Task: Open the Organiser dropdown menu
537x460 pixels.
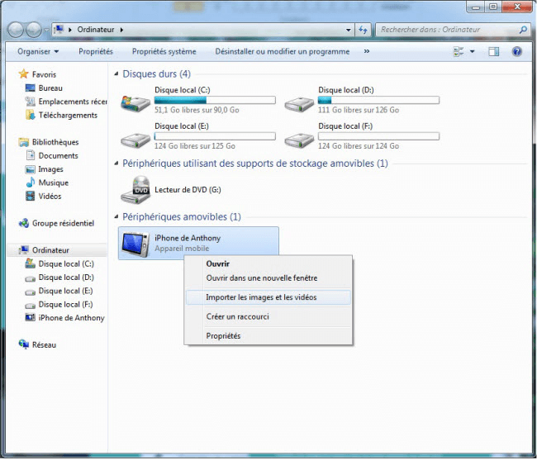Action: (38, 51)
